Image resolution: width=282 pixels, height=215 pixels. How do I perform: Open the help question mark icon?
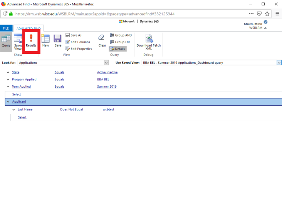[265, 23]
